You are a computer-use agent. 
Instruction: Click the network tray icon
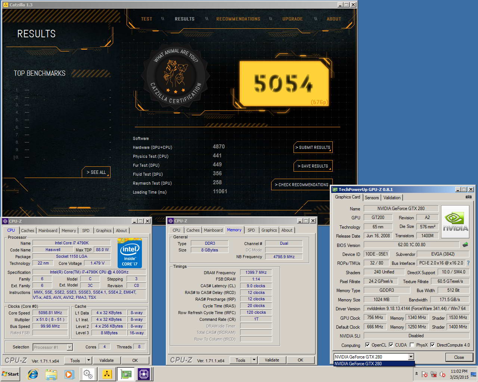[434, 374]
